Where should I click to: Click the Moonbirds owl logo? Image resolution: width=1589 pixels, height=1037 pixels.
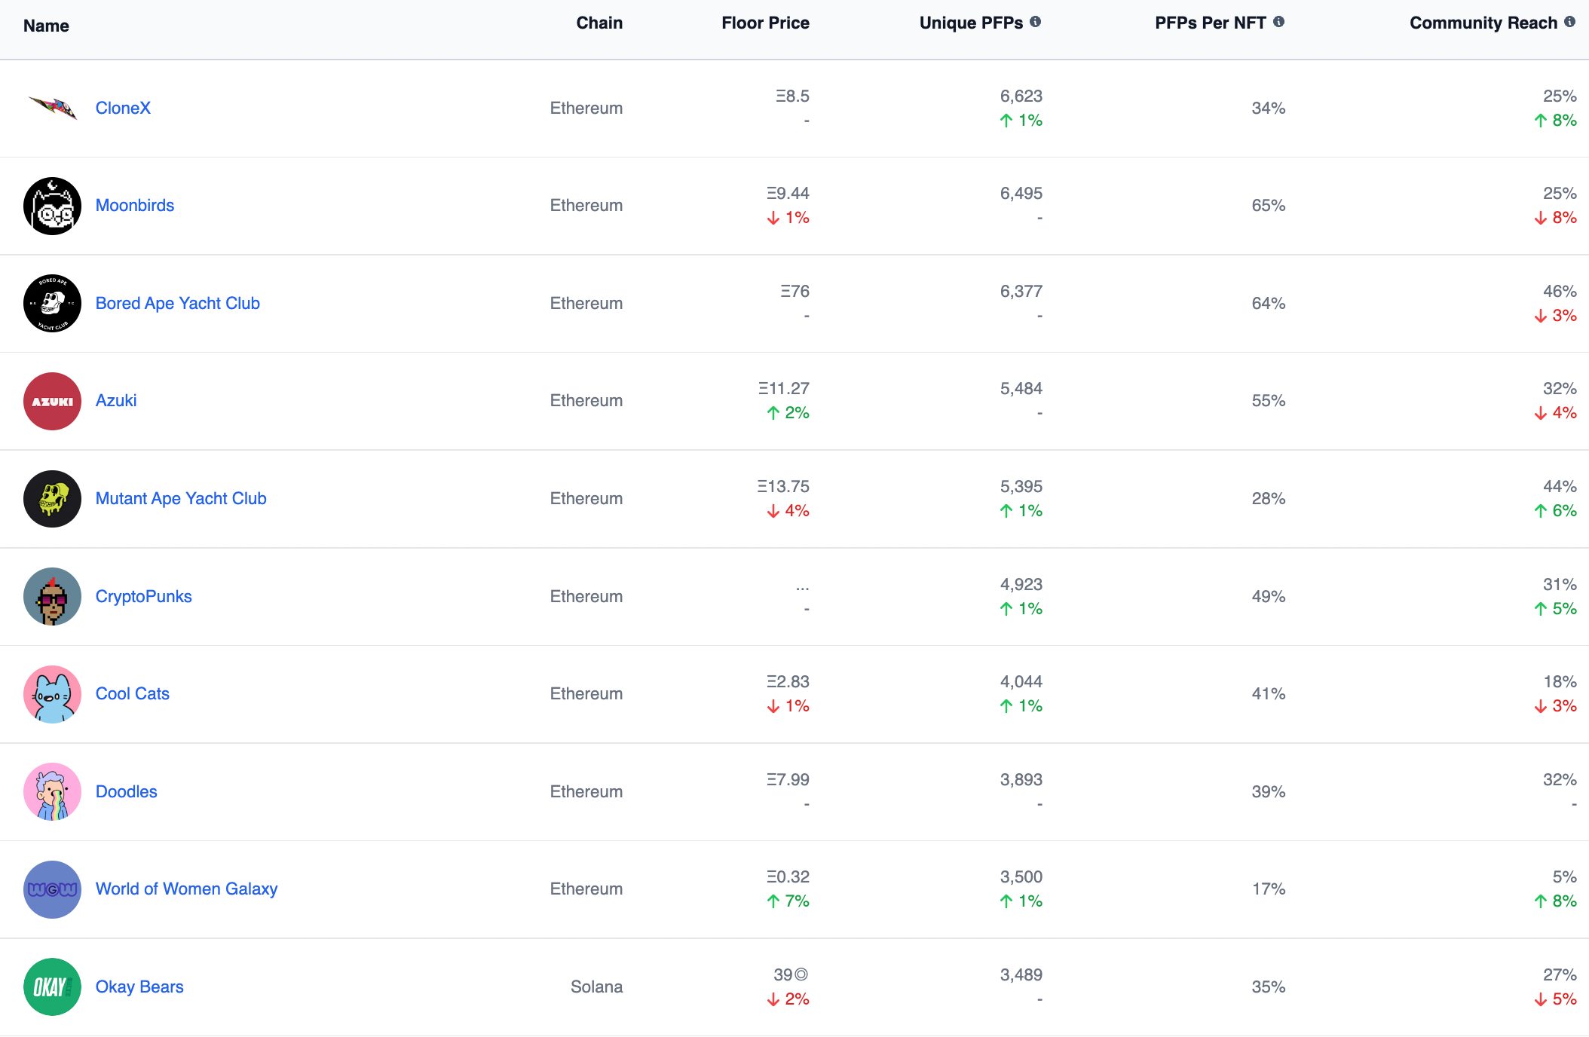point(52,206)
